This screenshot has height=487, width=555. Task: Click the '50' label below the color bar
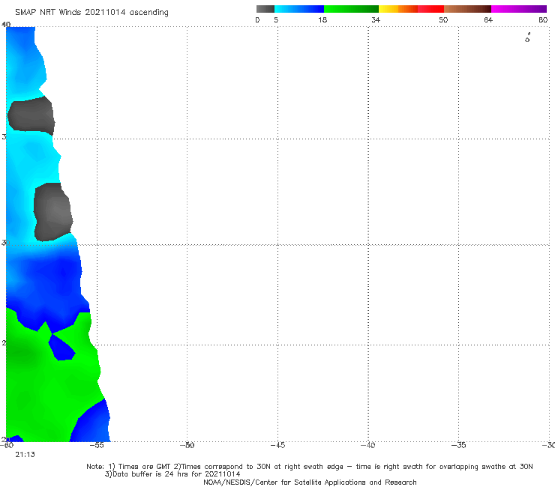click(443, 19)
